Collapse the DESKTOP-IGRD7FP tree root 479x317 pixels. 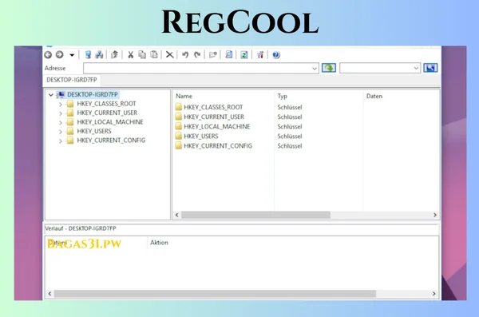(x=51, y=95)
